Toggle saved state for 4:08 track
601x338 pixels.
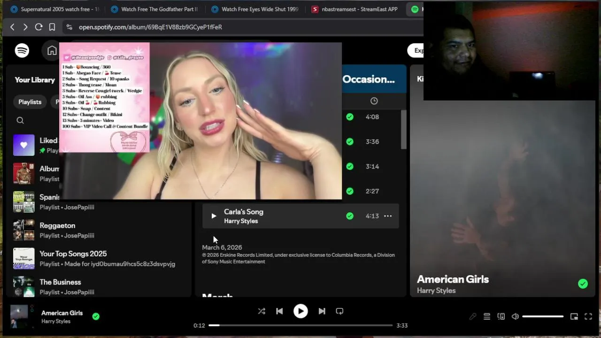tap(350, 117)
